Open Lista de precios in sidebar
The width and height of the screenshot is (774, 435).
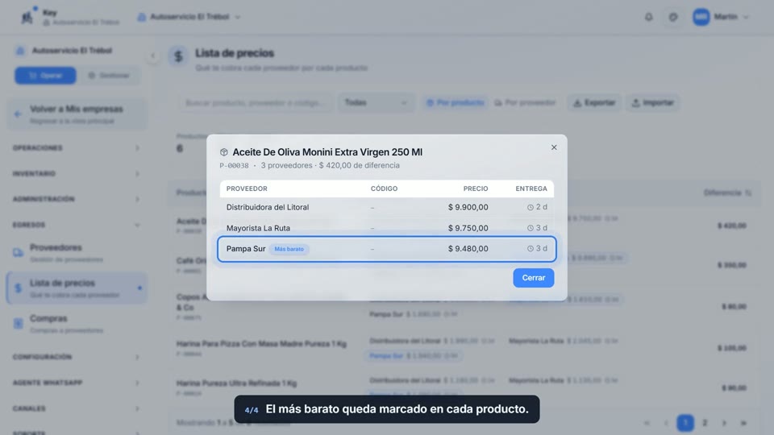[77, 288]
